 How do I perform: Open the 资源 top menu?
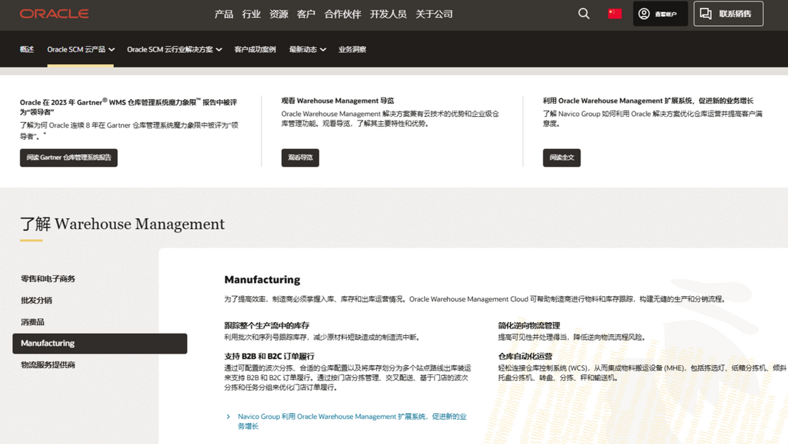[x=278, y=14]
